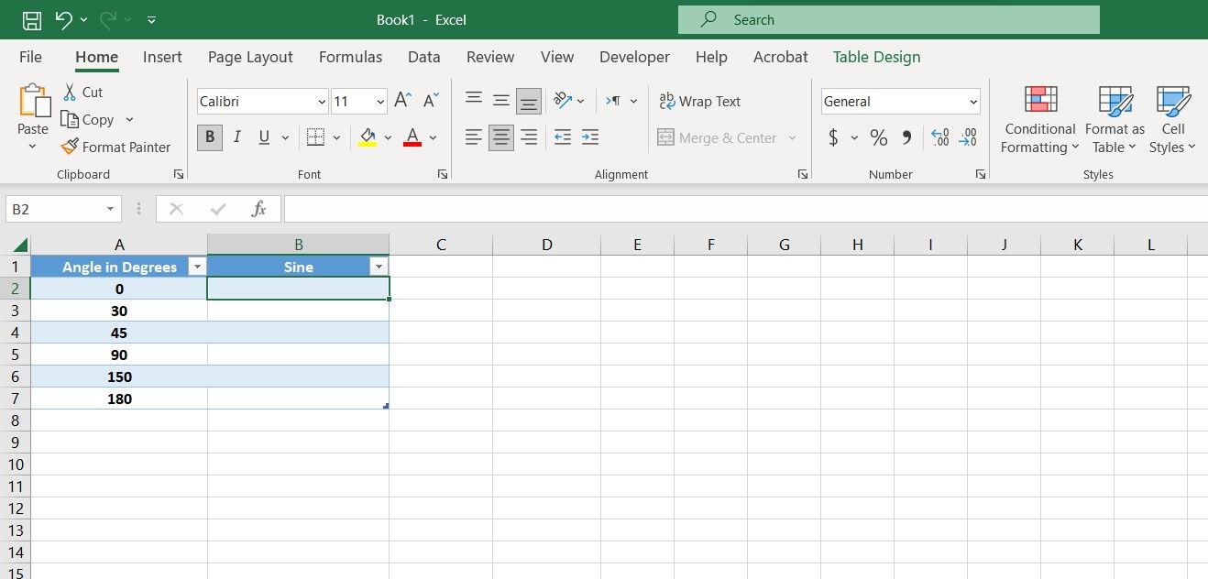
Task: Click the Cut scissors button
Action: (82, 92)
